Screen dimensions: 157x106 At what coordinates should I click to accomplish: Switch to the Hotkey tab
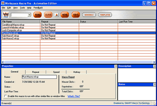(x=76, y=72)
